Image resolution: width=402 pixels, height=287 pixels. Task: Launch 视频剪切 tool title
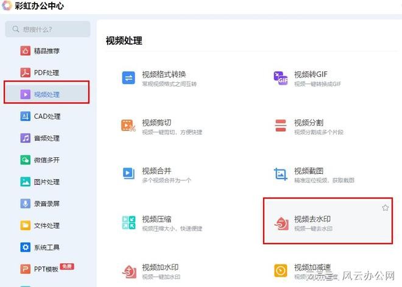coord(157,122)
